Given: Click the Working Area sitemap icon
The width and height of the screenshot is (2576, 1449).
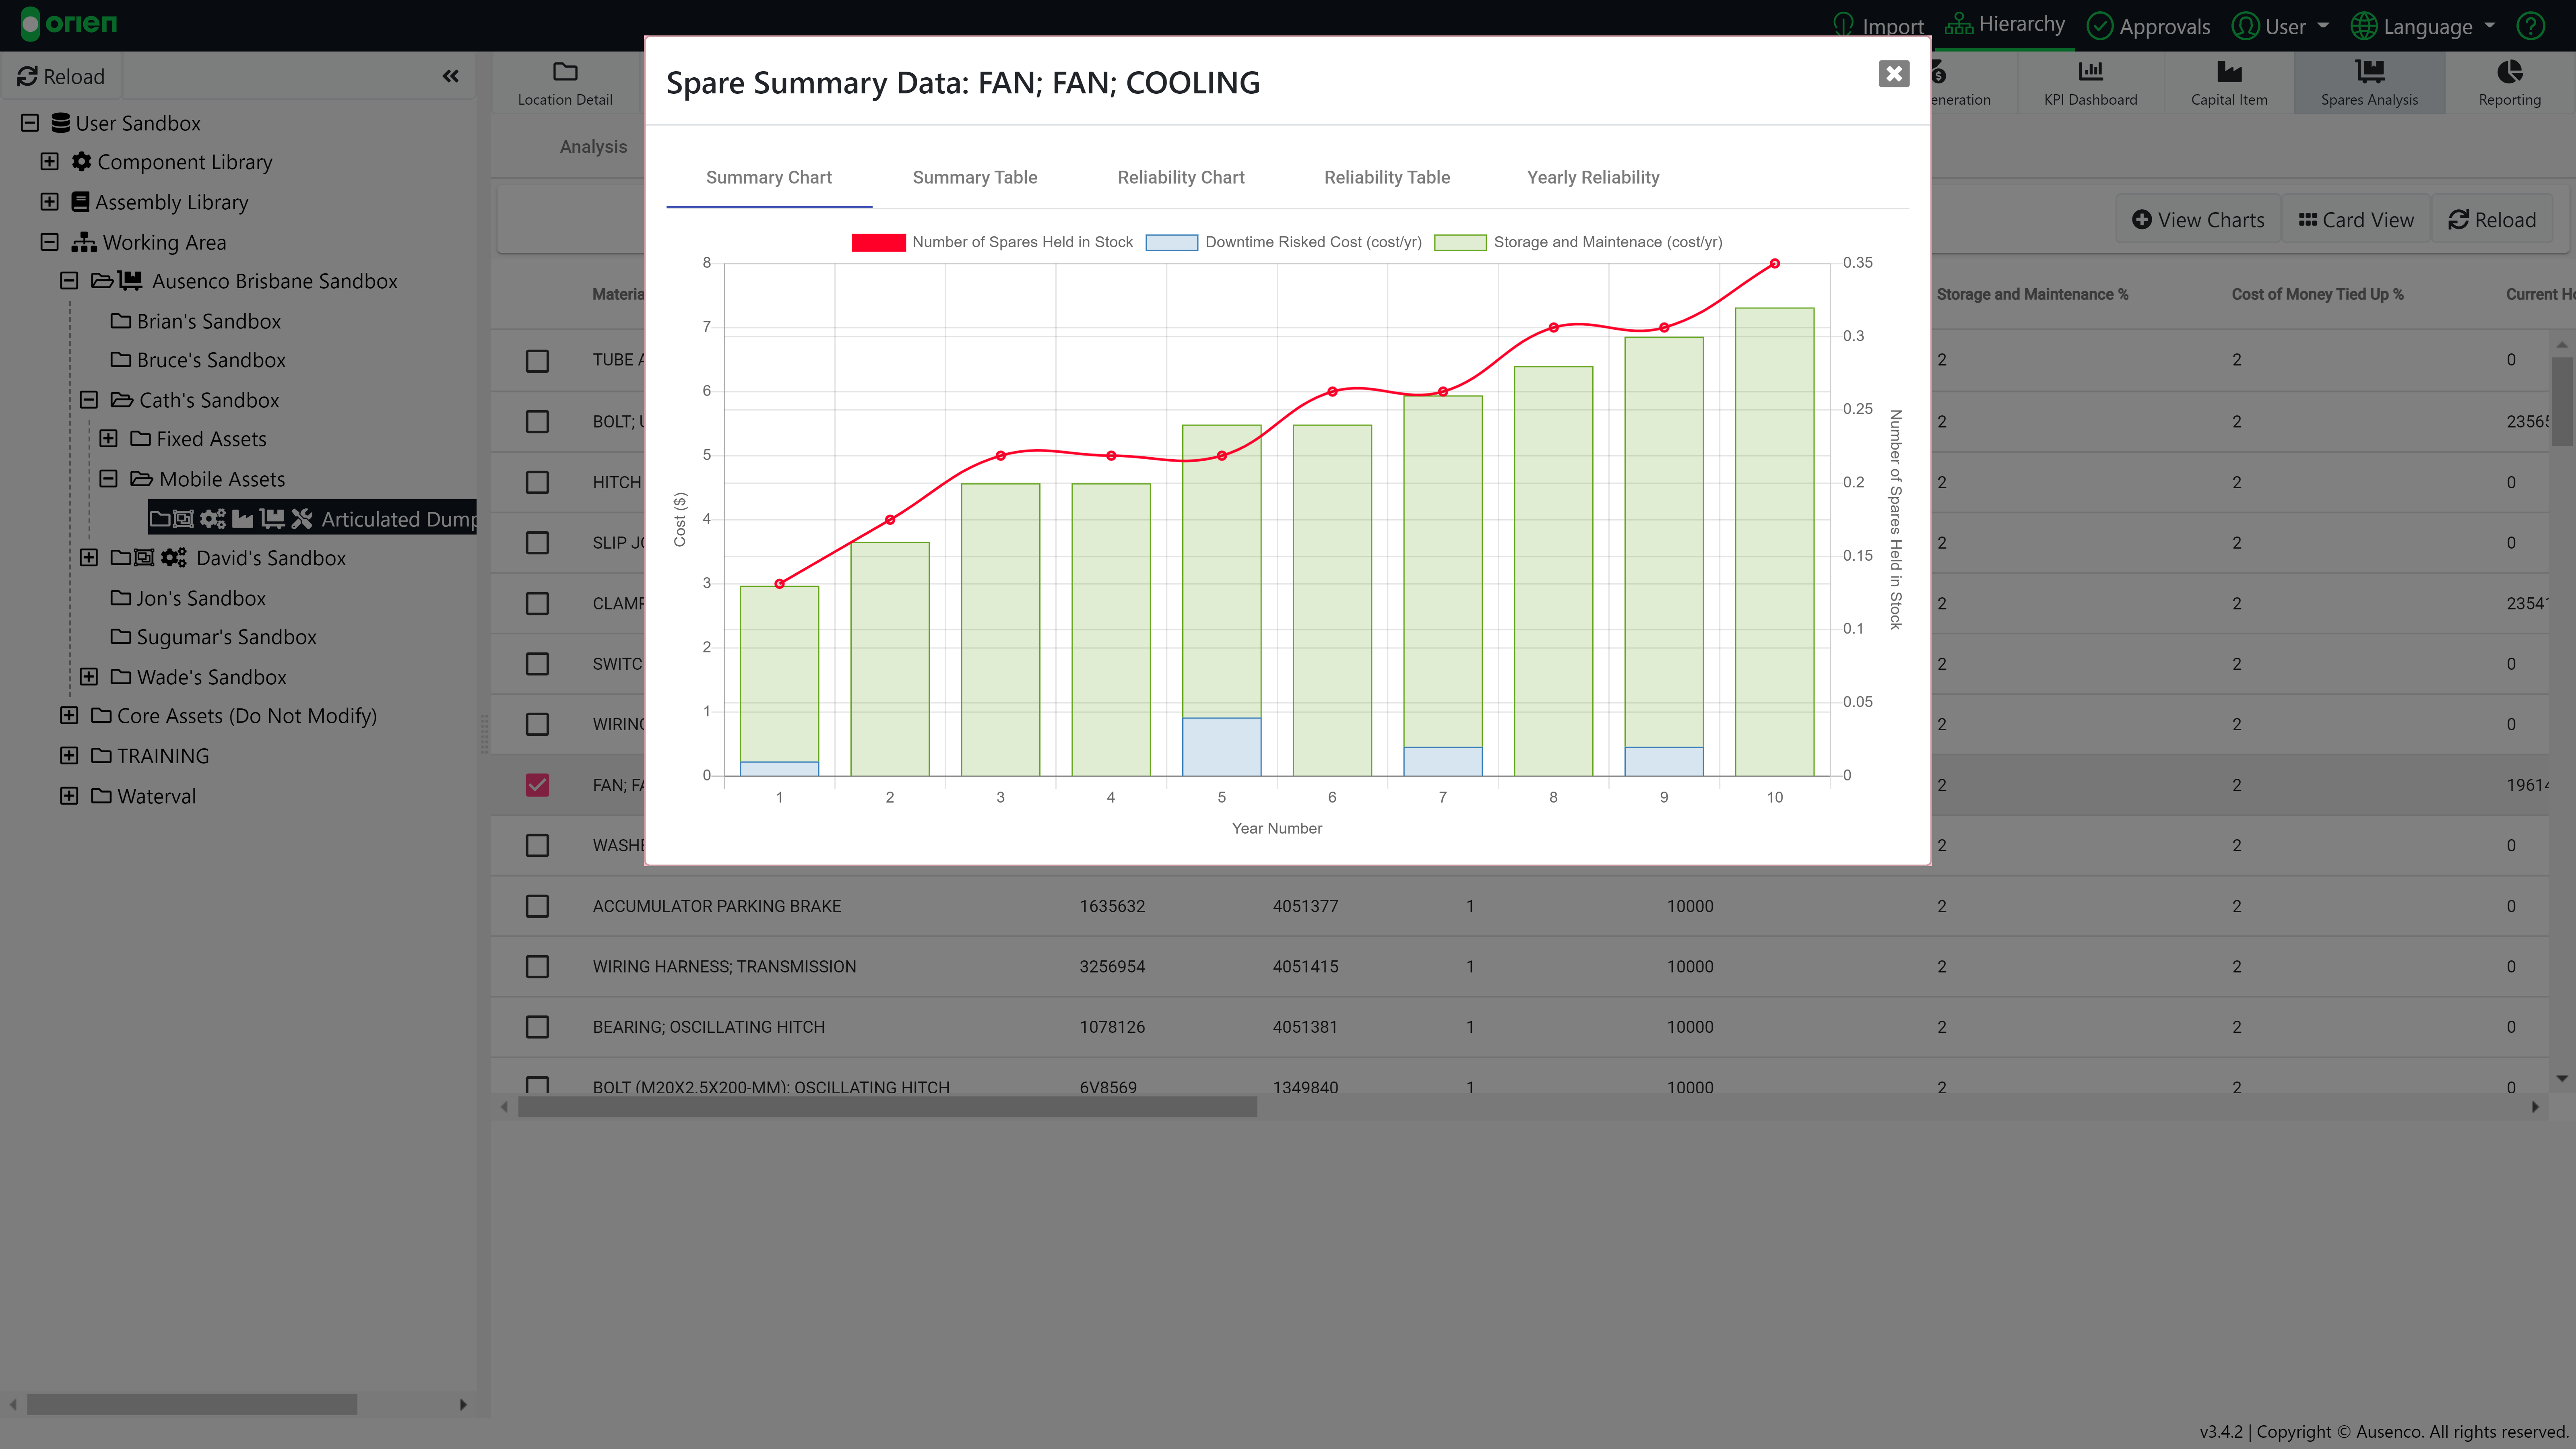Looking at the screenshot, I should [x=84, y=242].
